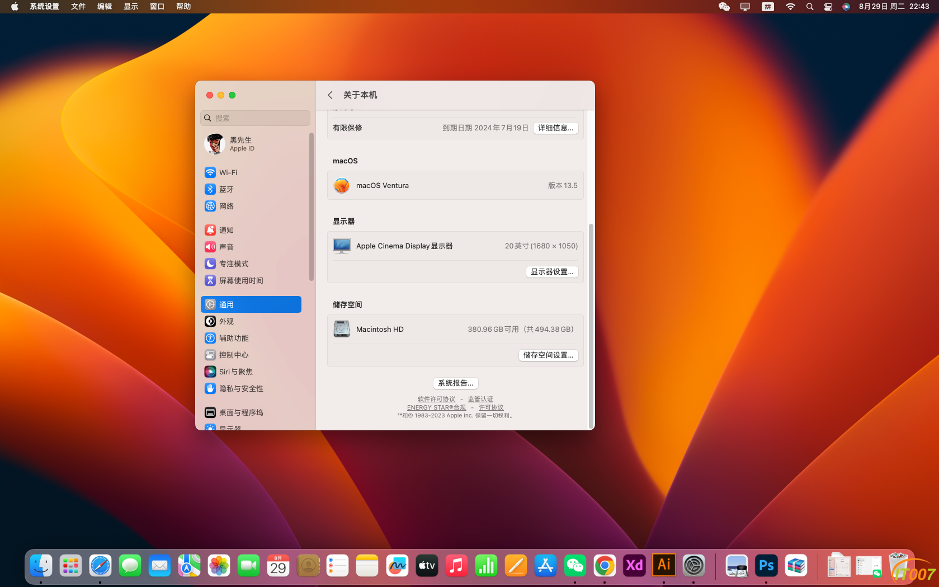Select 专注模式 in the sidebar
This screenshot has height=587, width=939.
point(251,264)
